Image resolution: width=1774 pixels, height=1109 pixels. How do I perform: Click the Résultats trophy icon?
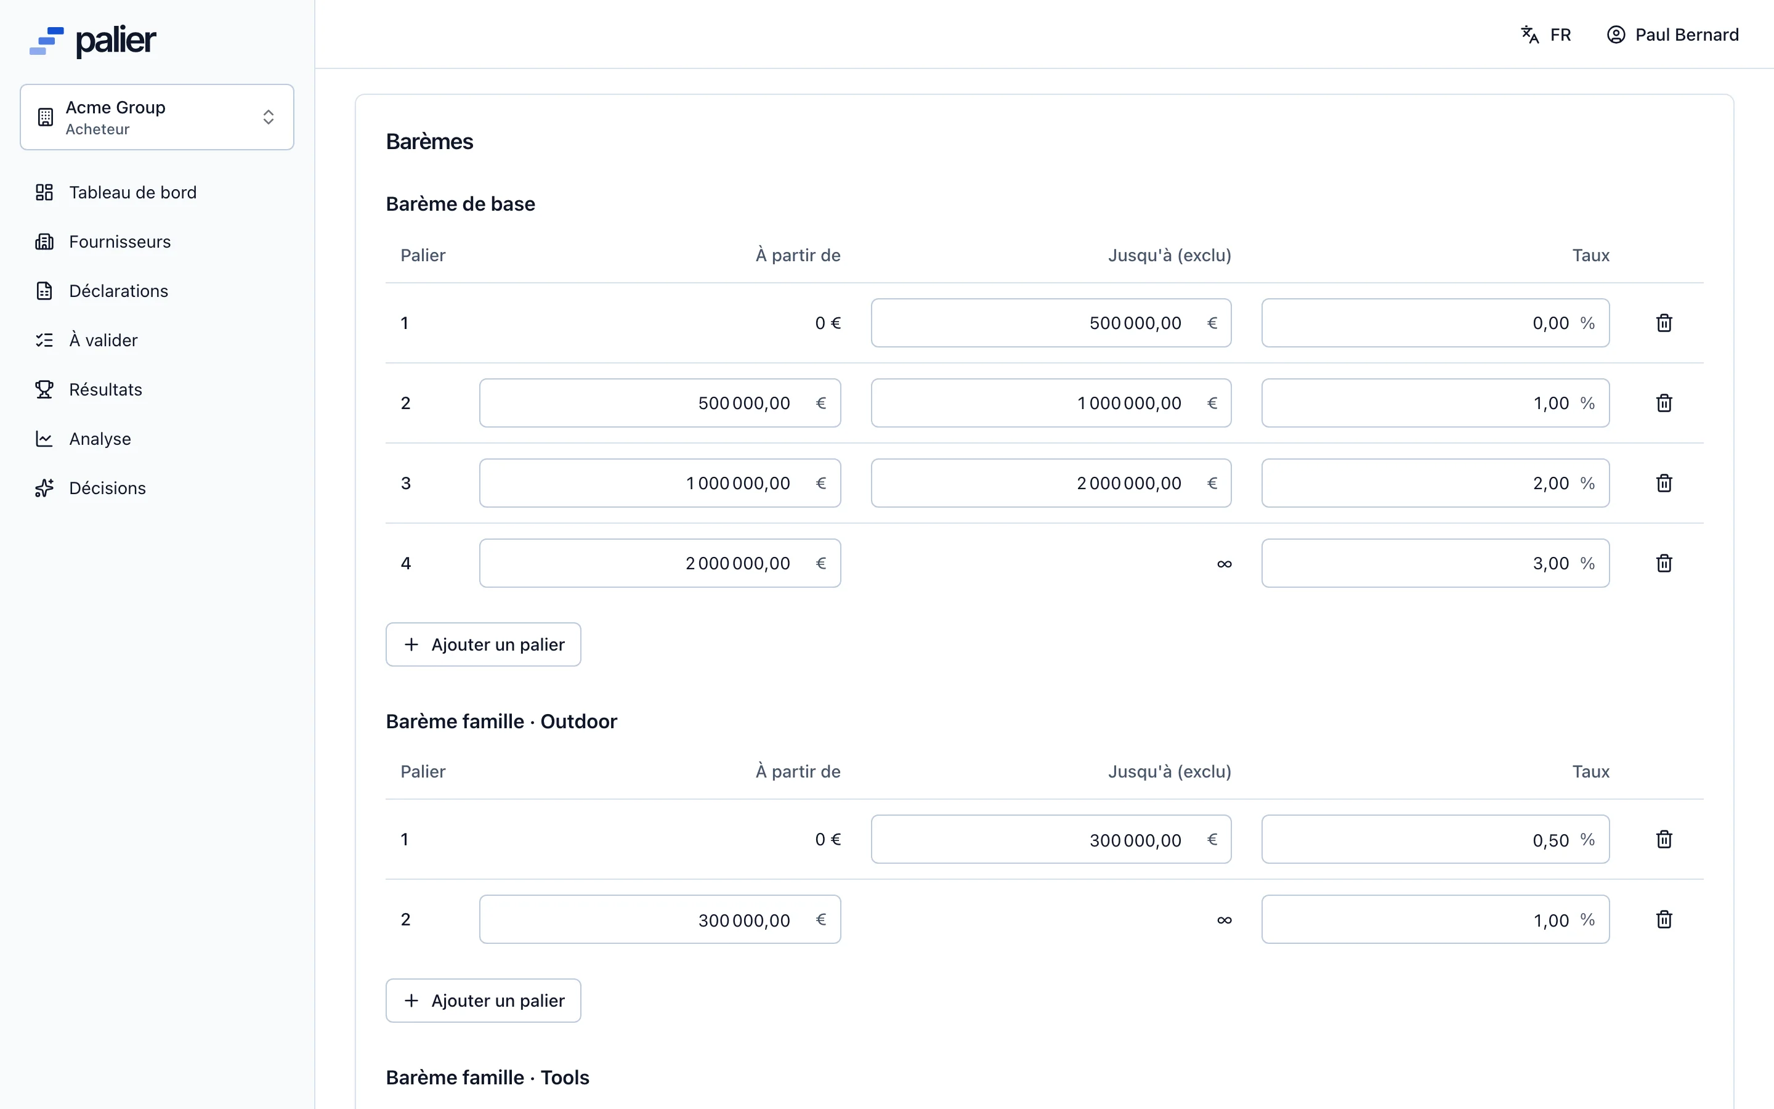tap(44, 389)
